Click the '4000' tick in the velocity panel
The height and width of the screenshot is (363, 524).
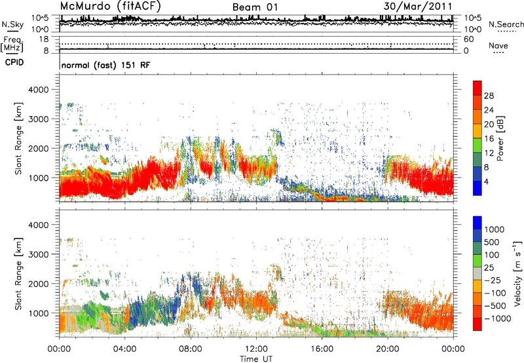38,225
